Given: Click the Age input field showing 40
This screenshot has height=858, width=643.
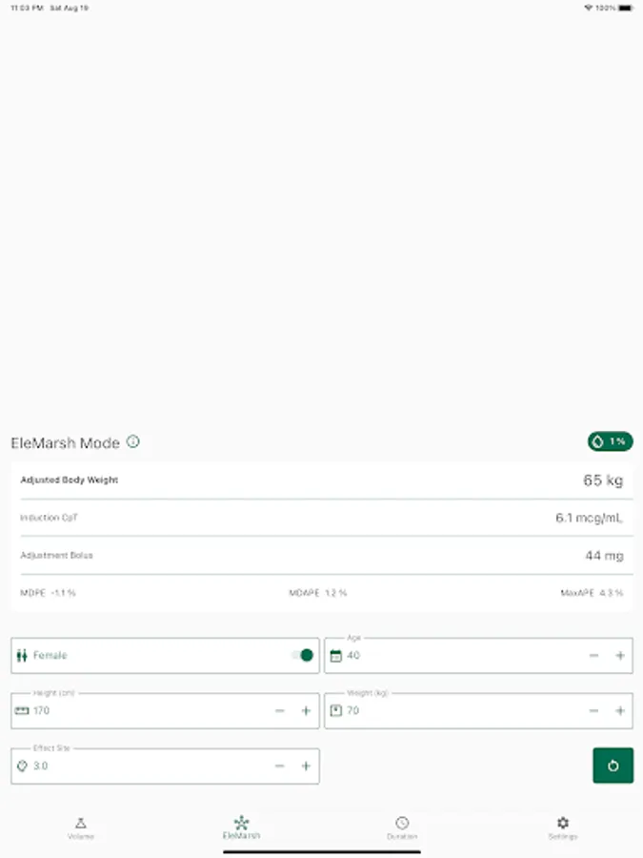Looking at the screenshot, I should [x=478, y=655].
